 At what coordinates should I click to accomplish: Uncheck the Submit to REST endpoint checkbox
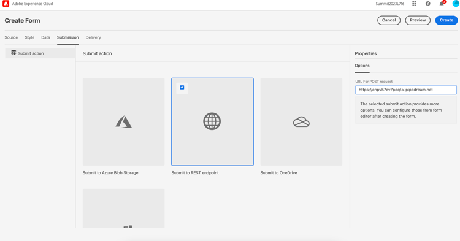coord(182,87)
